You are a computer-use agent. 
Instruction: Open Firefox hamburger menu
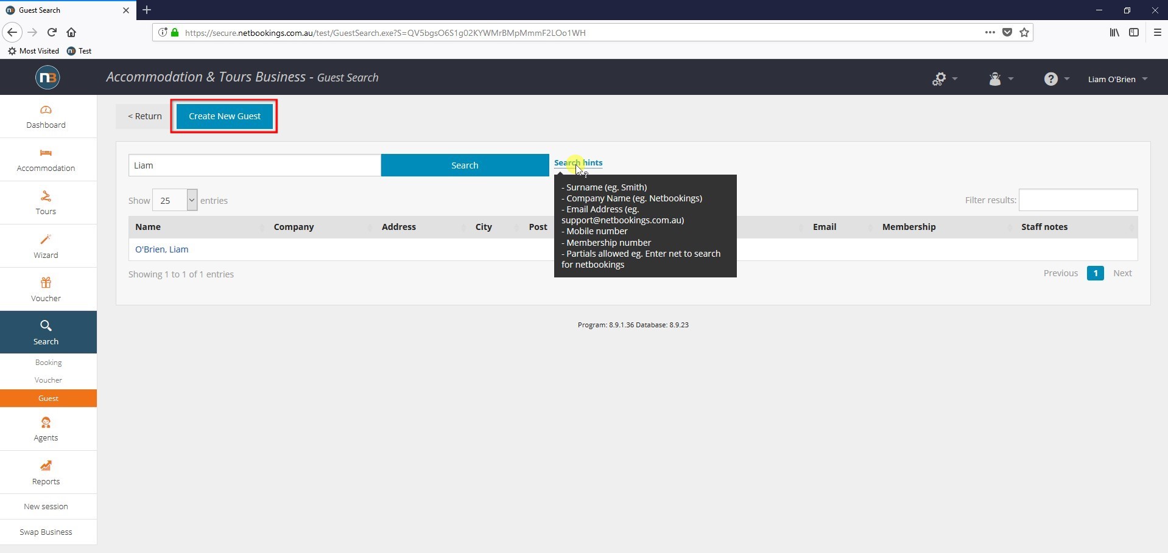point(1158,32)
